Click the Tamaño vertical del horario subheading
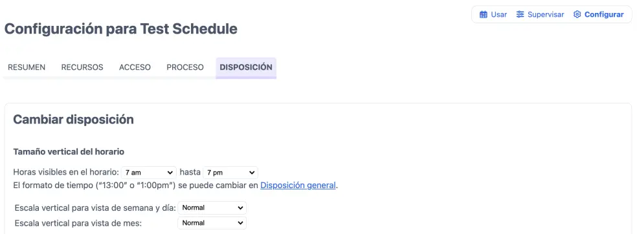The width and height of the screenshot is (637, 234). click(69, 152)
